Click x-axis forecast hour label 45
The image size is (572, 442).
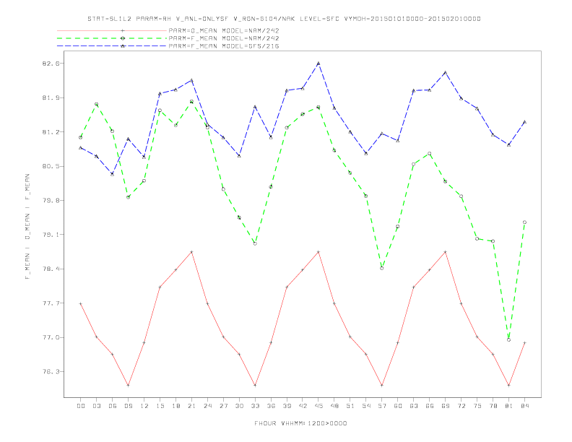point(318,406)
